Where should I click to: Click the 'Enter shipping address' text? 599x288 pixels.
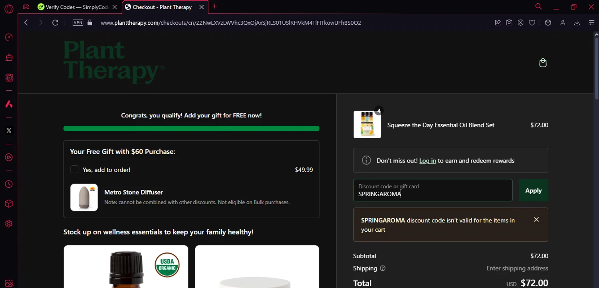click(x=517, y=268)
